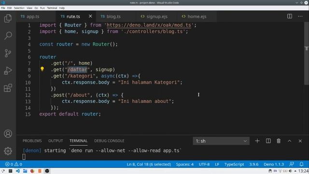Open the Accounts menu icon
This screenshot has width=309, height=174.
pos(8,133)
